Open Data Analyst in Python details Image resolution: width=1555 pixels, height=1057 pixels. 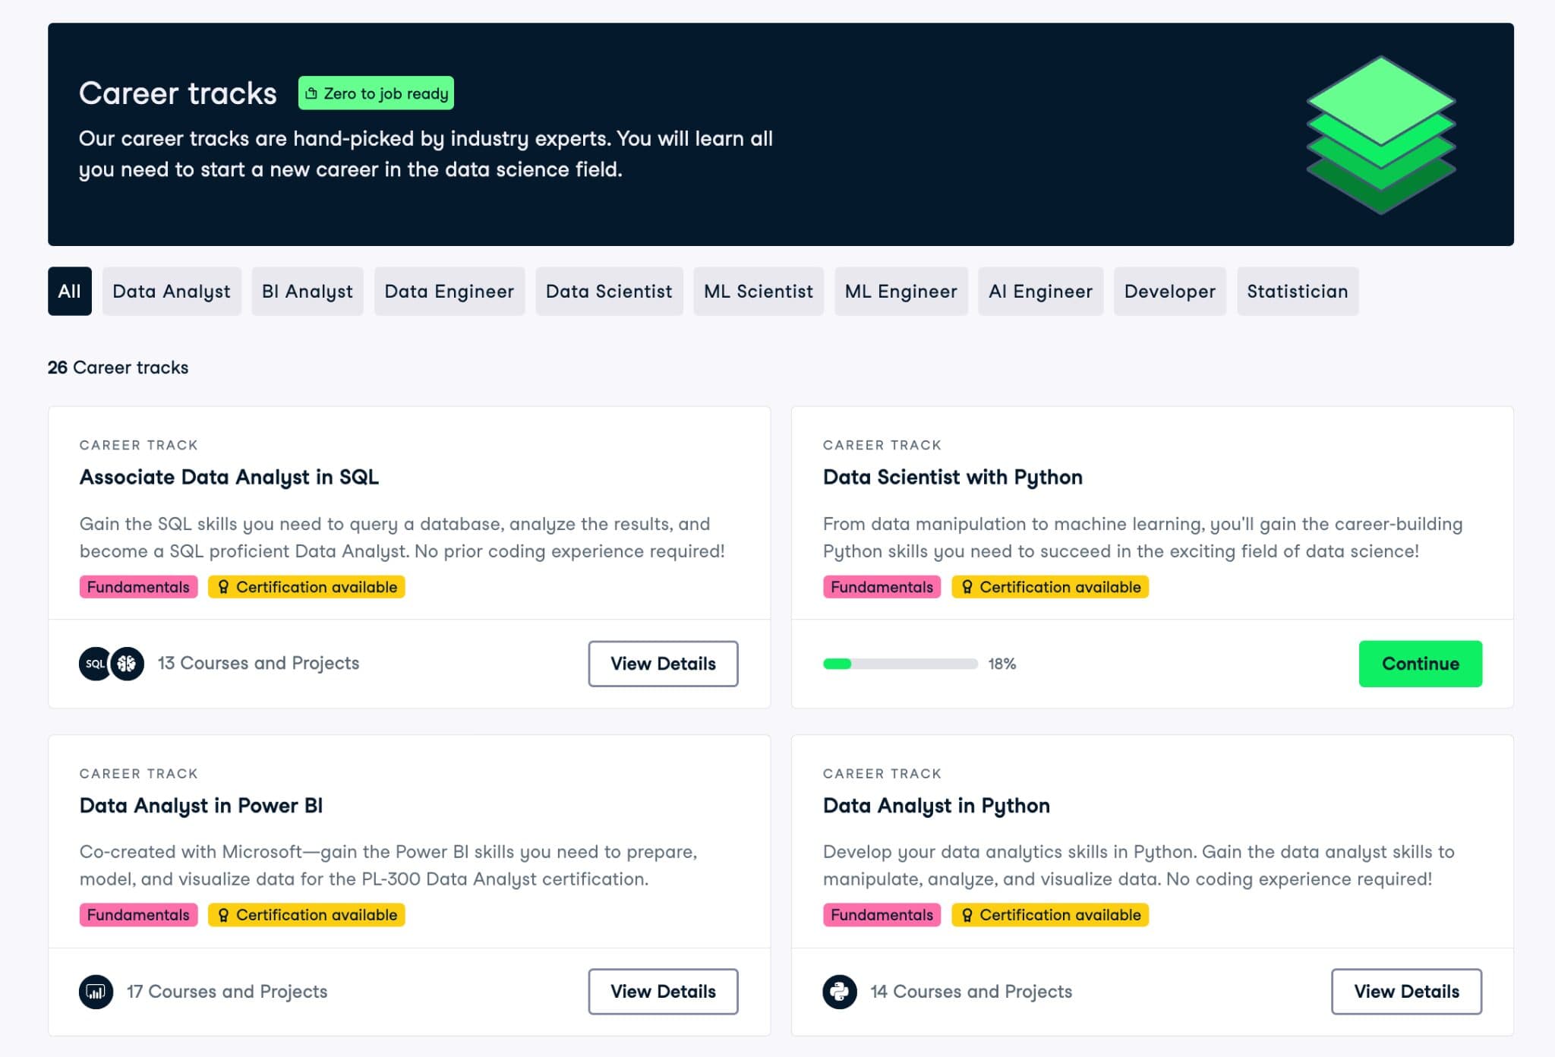point(1406,991)
